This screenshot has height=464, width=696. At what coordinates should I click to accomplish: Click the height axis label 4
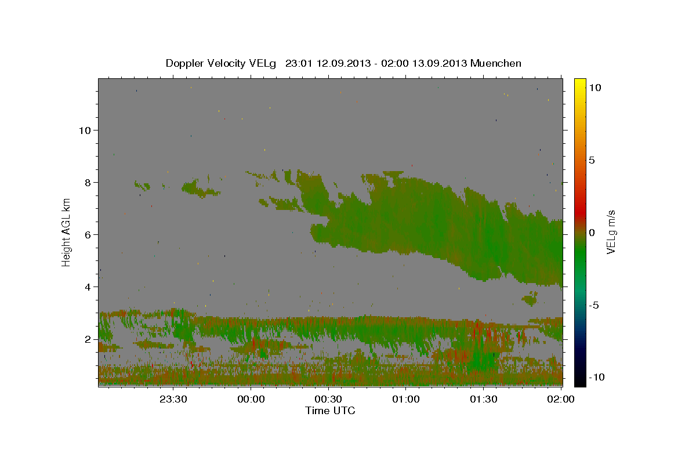pyautogui.click(x=88, y=287)
